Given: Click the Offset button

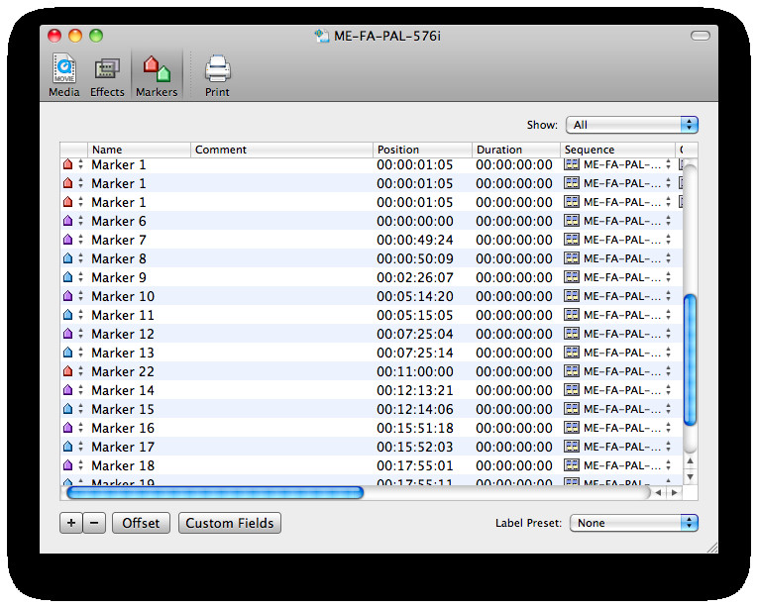Looking at the screenshot, I should click(x=141, y=523).
